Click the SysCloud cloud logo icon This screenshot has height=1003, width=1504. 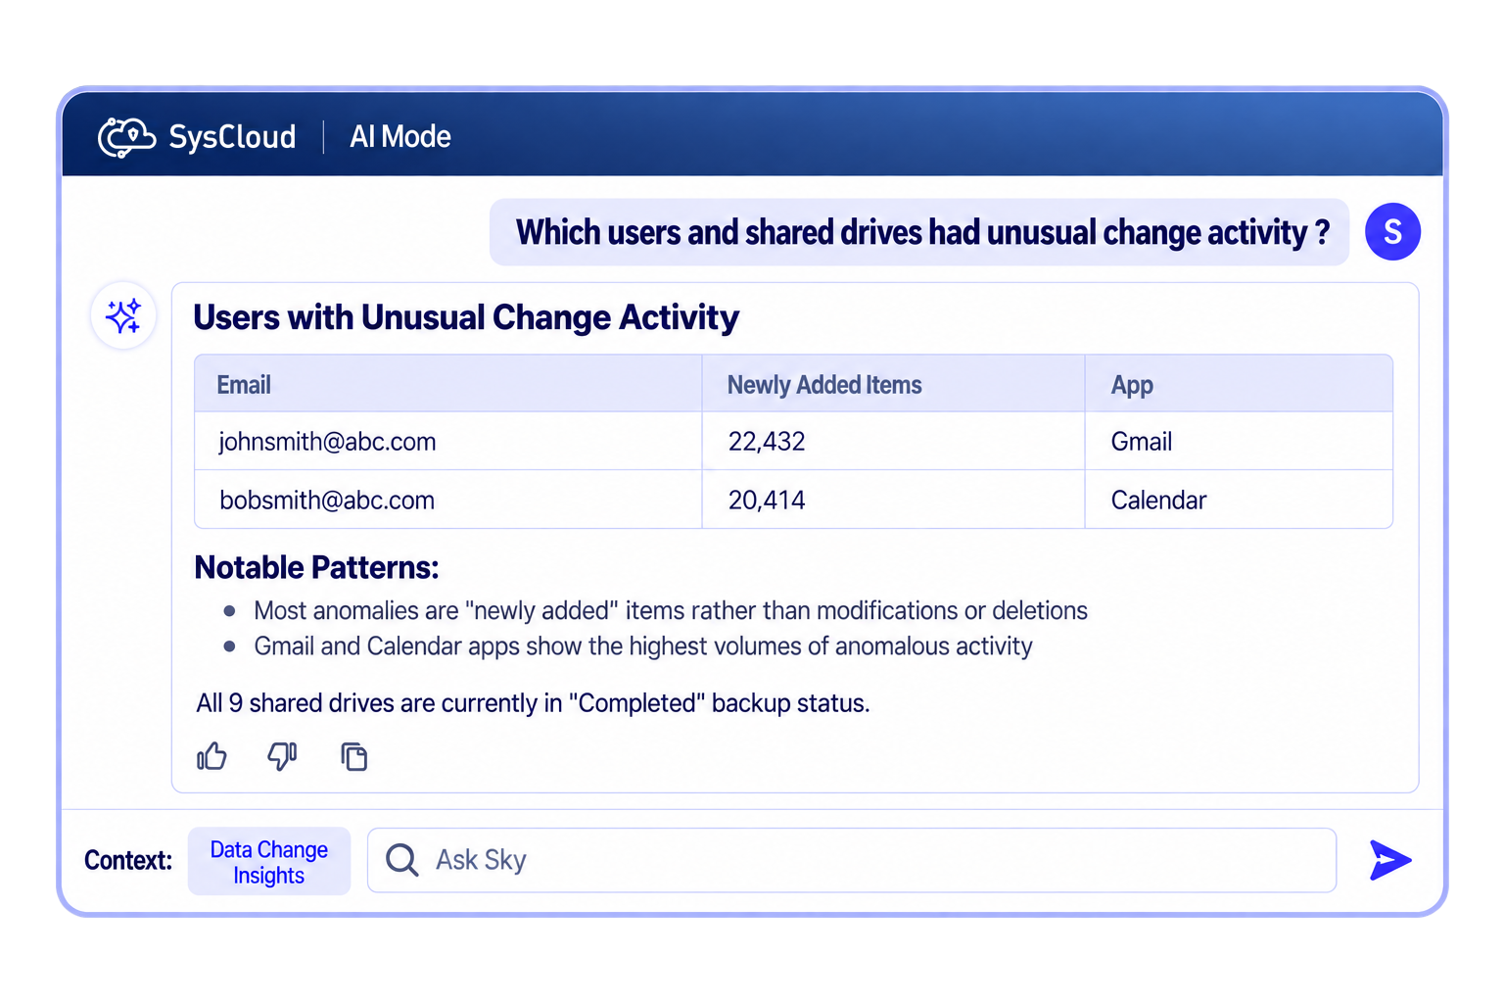(x=126, y=137)
